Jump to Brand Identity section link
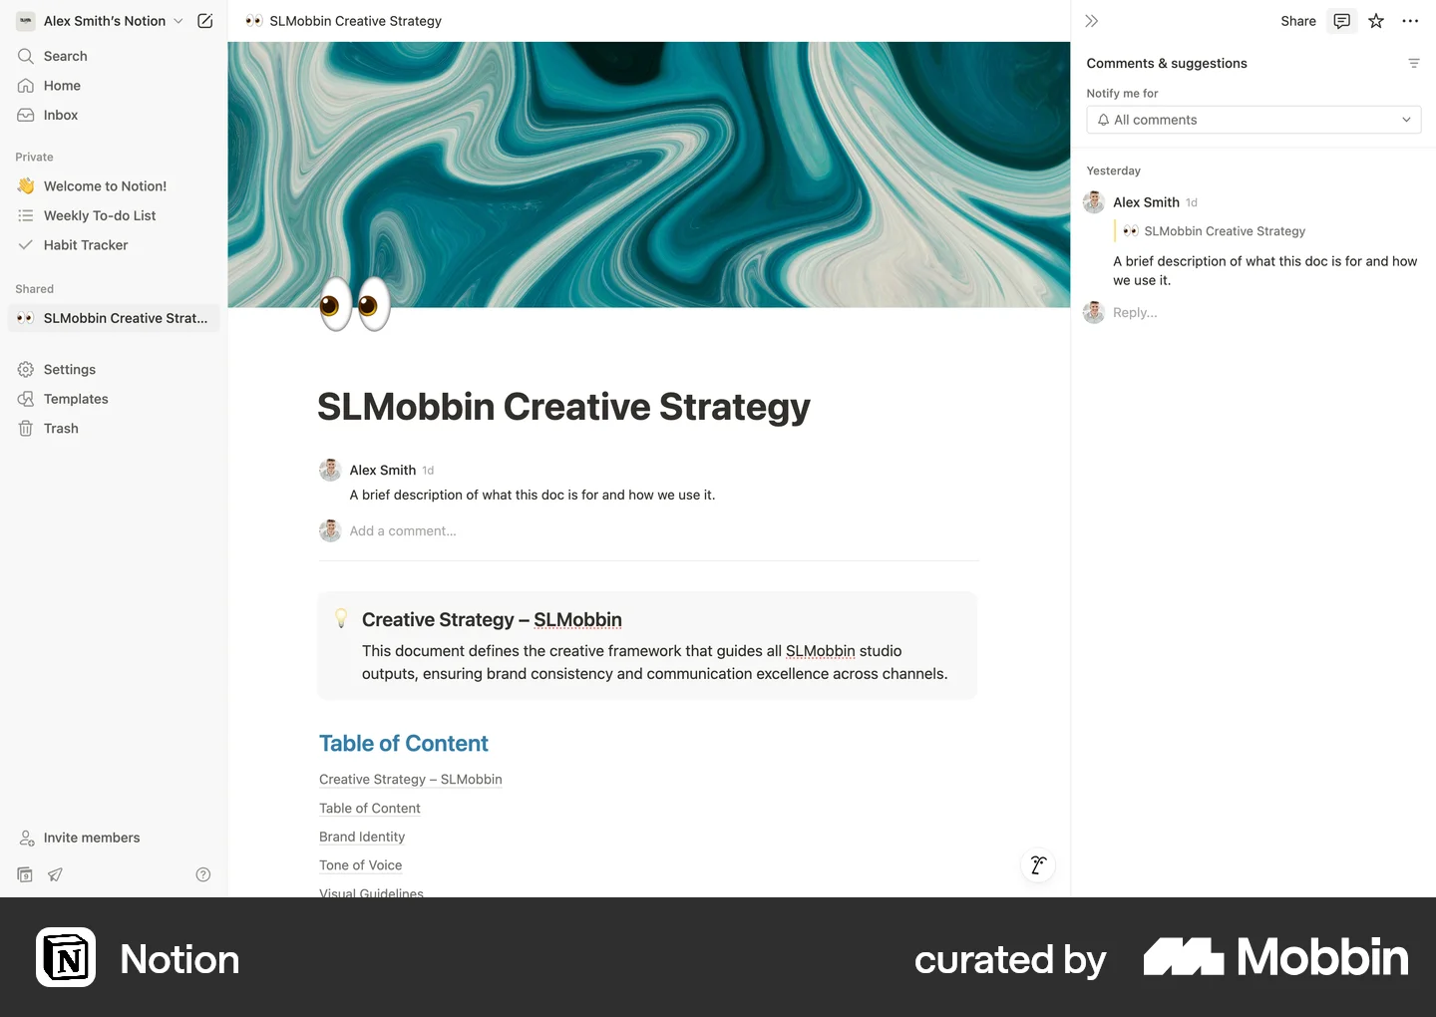1436x1017 pixels. pos(362,837)
